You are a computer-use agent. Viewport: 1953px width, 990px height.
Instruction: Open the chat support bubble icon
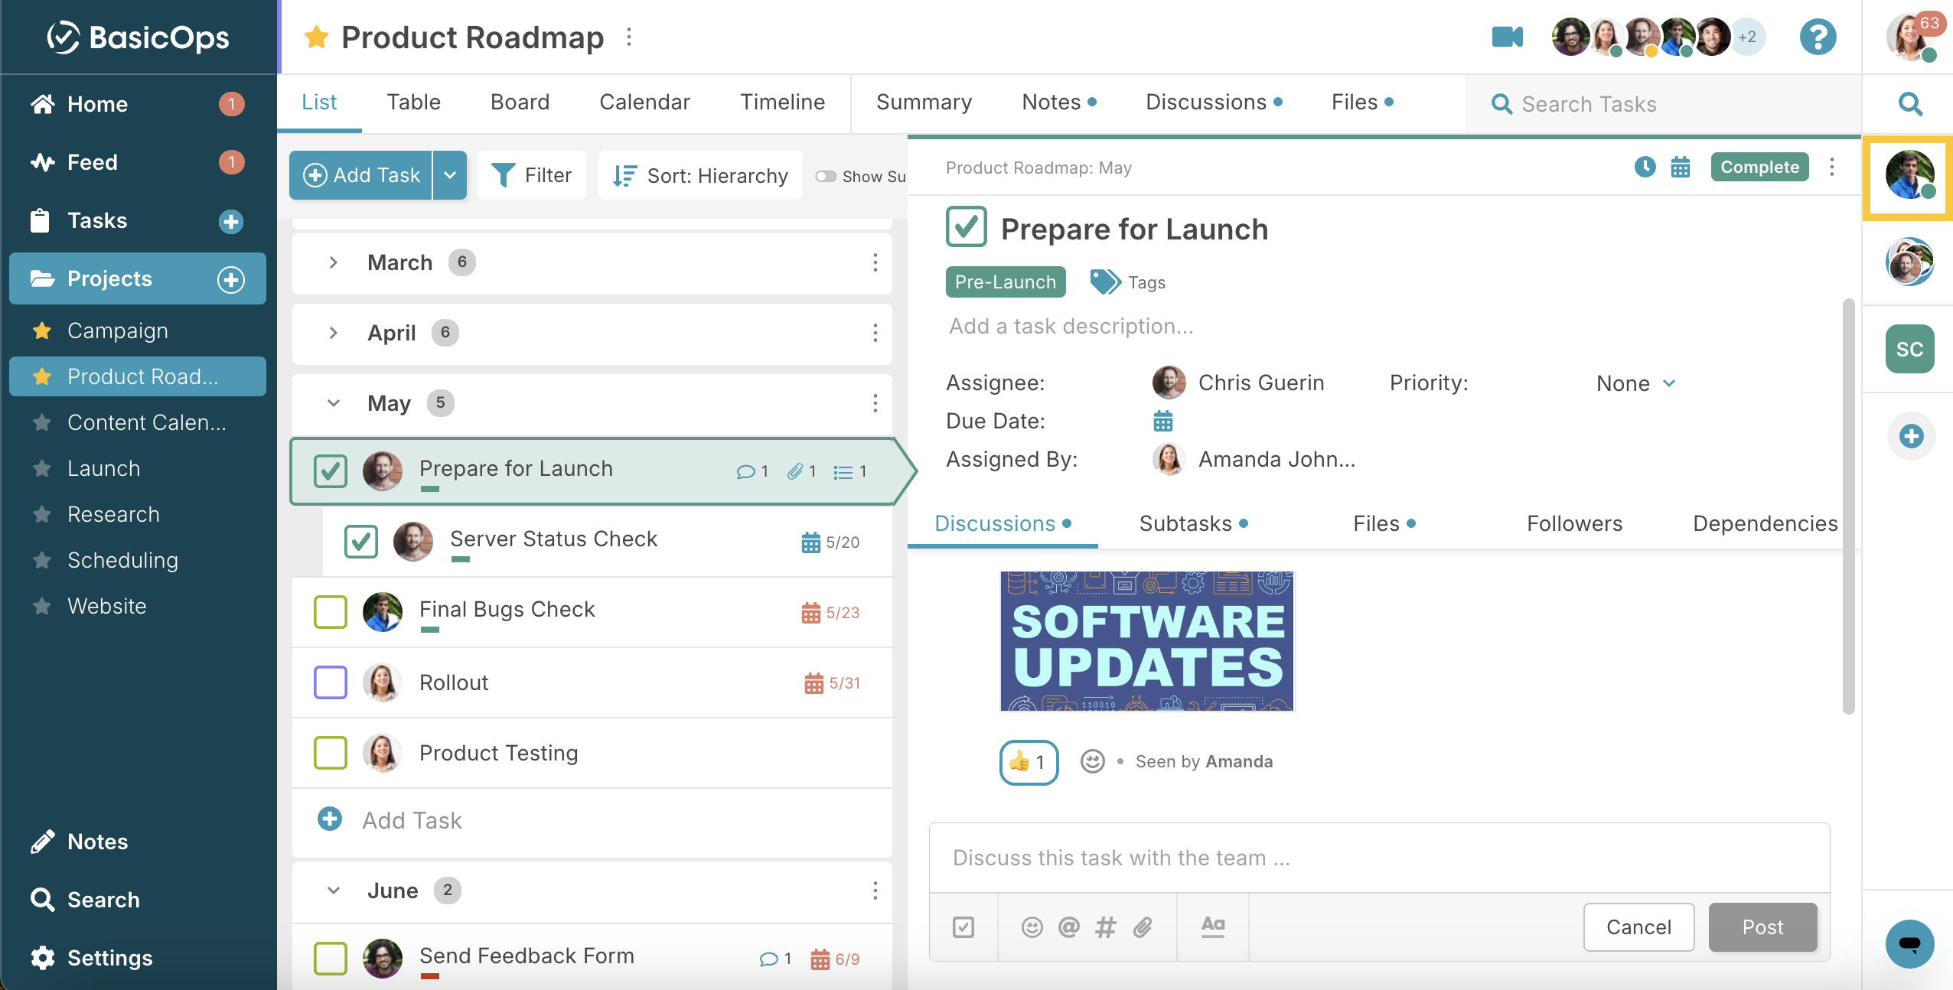1909,943
